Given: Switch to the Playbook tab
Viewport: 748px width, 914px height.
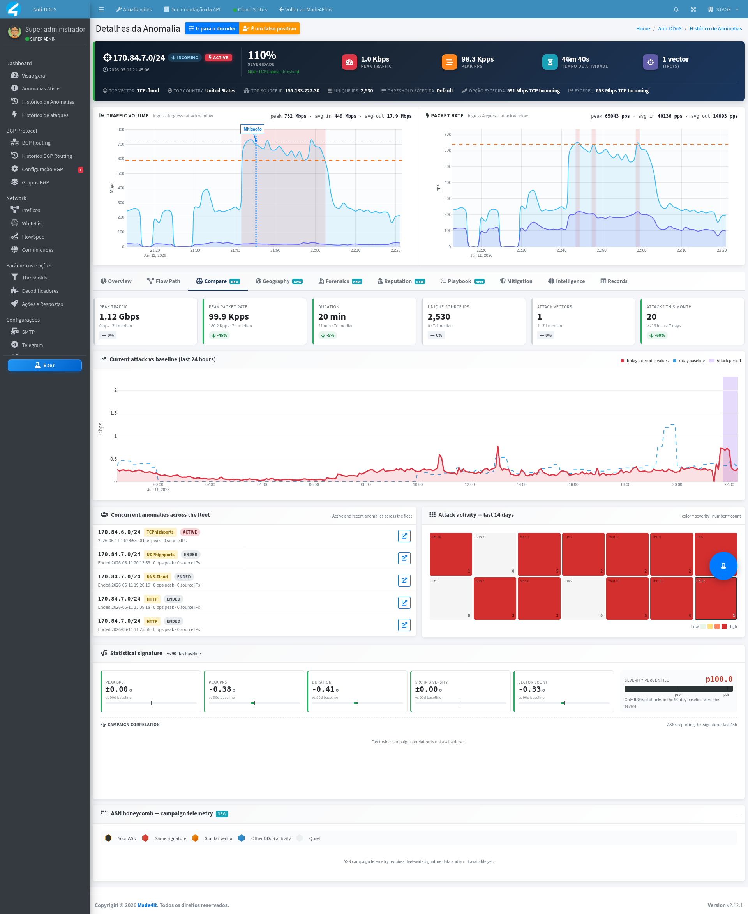Looking at the screenshot, I should point(462,281).
